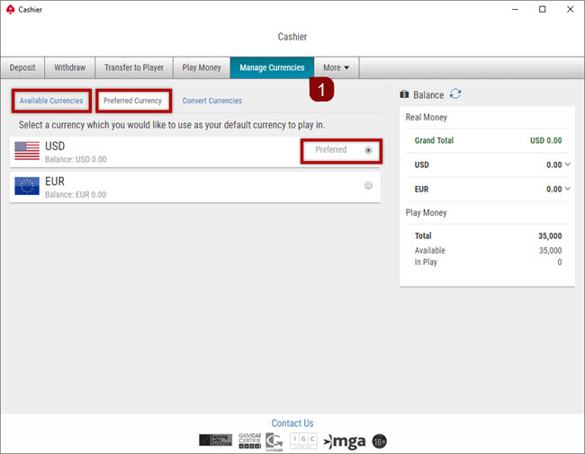The width and height of the screenshot is (585, 454).
Task: Expand the EUR balance details chevron
Action: coord(567,189)
